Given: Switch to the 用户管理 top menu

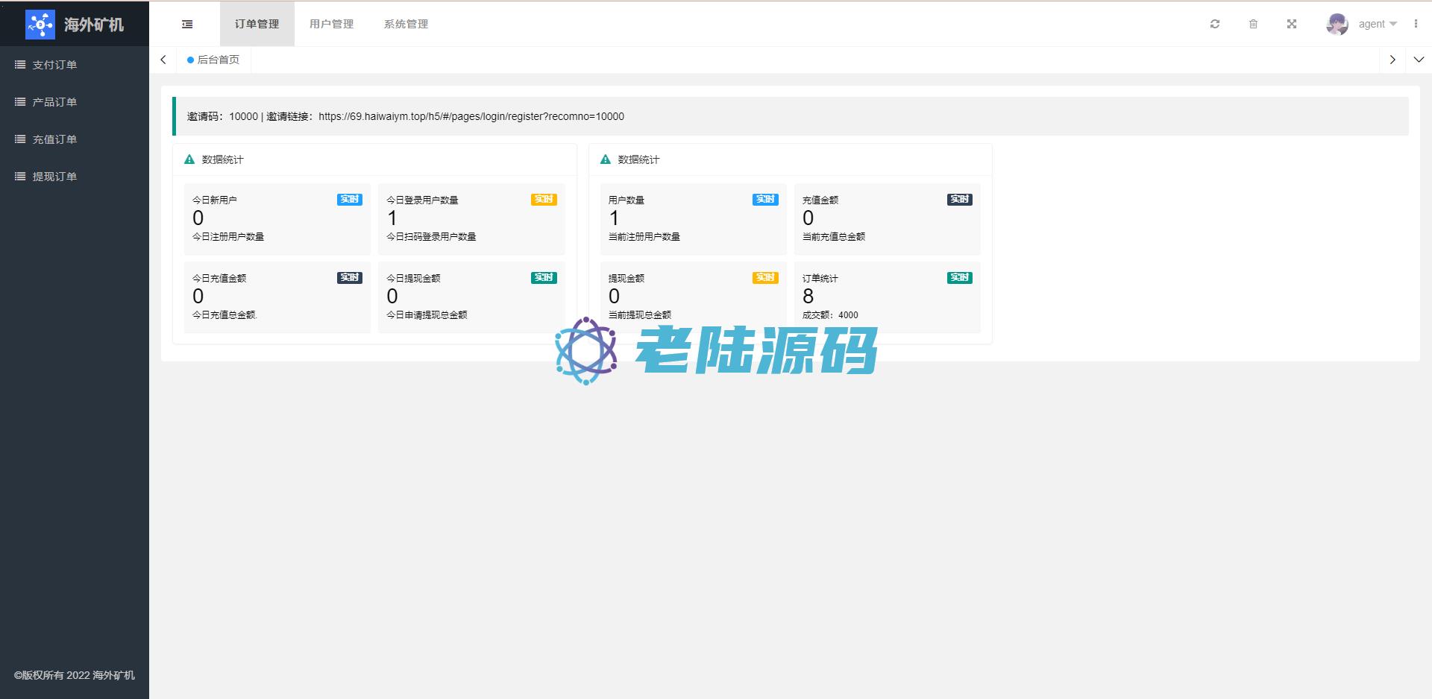Looking at the screenshot, I should [332, 24].
